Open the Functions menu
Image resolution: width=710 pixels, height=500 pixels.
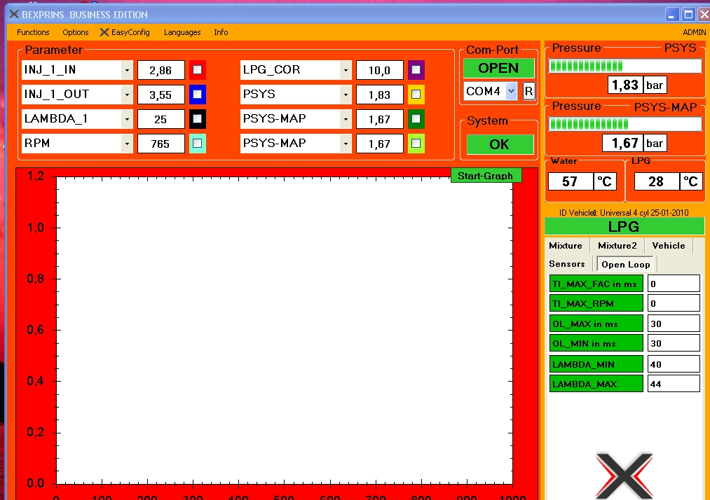coord(33,32)
